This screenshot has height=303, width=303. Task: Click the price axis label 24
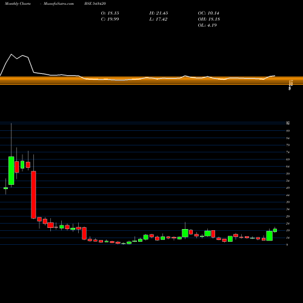coord(288,224)
